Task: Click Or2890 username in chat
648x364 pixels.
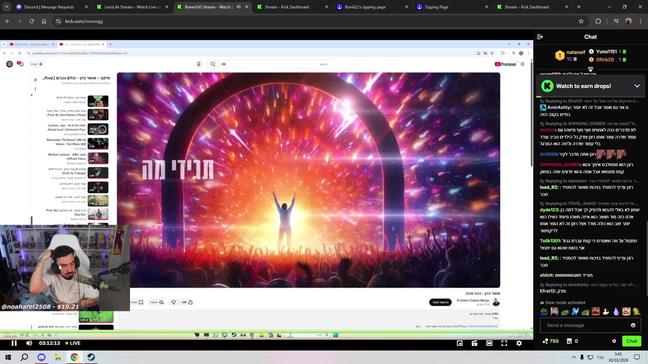Action: [x=548, y=154]
